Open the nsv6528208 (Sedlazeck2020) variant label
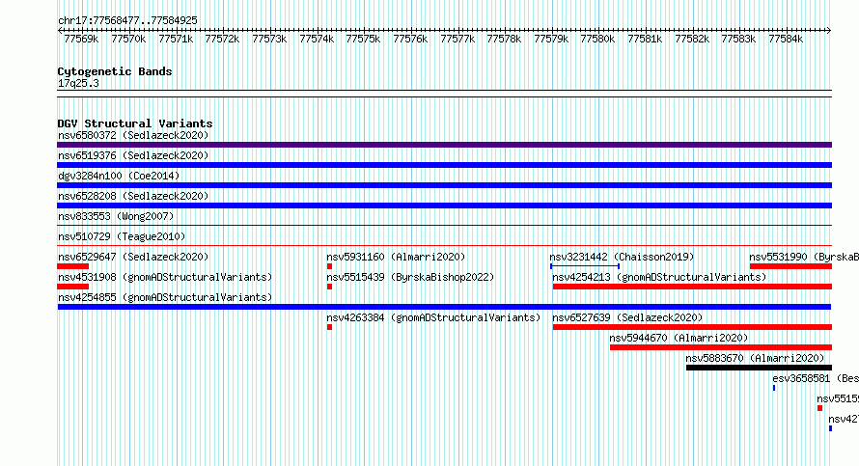859x466 pixels. click(133, 196)
